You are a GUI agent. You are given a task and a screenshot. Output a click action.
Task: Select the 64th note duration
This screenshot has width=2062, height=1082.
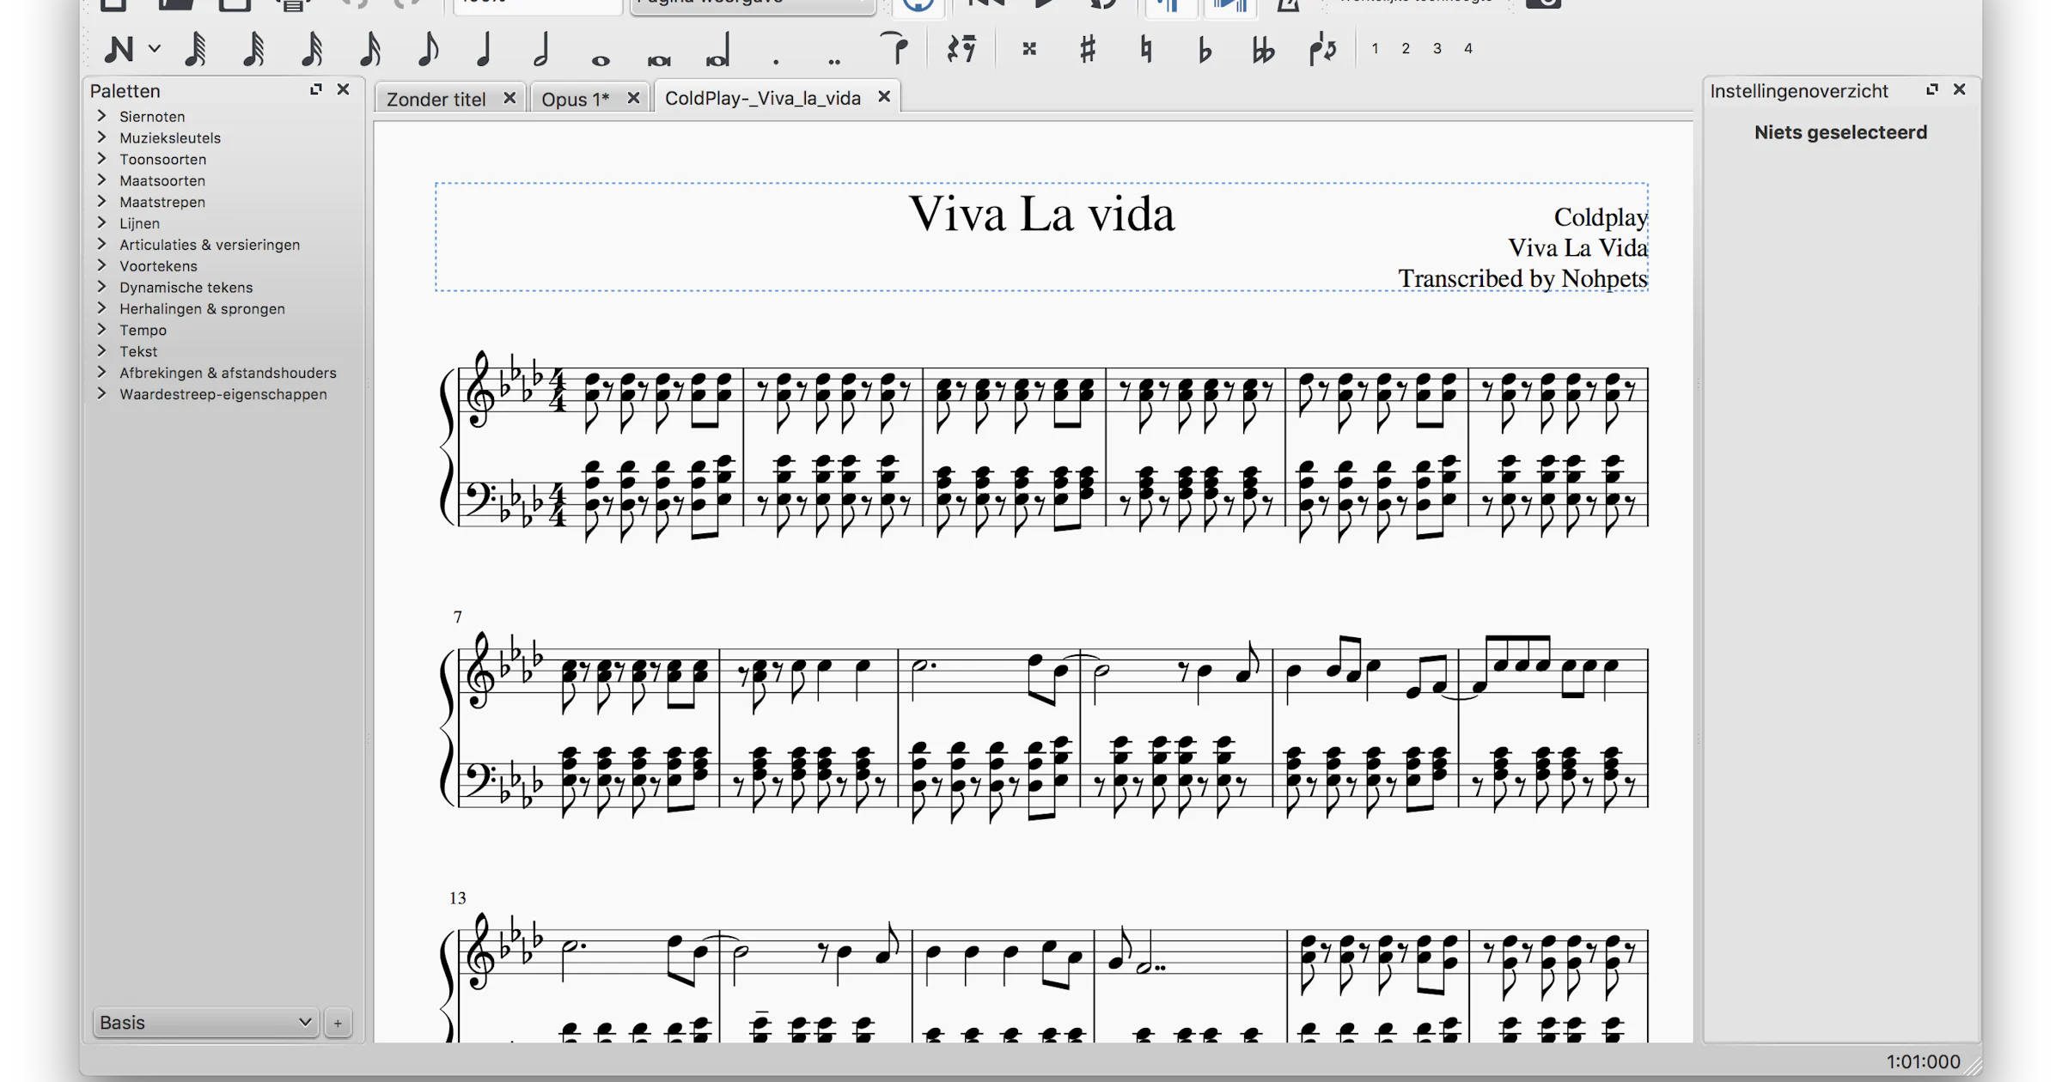(x=253, y=49)
